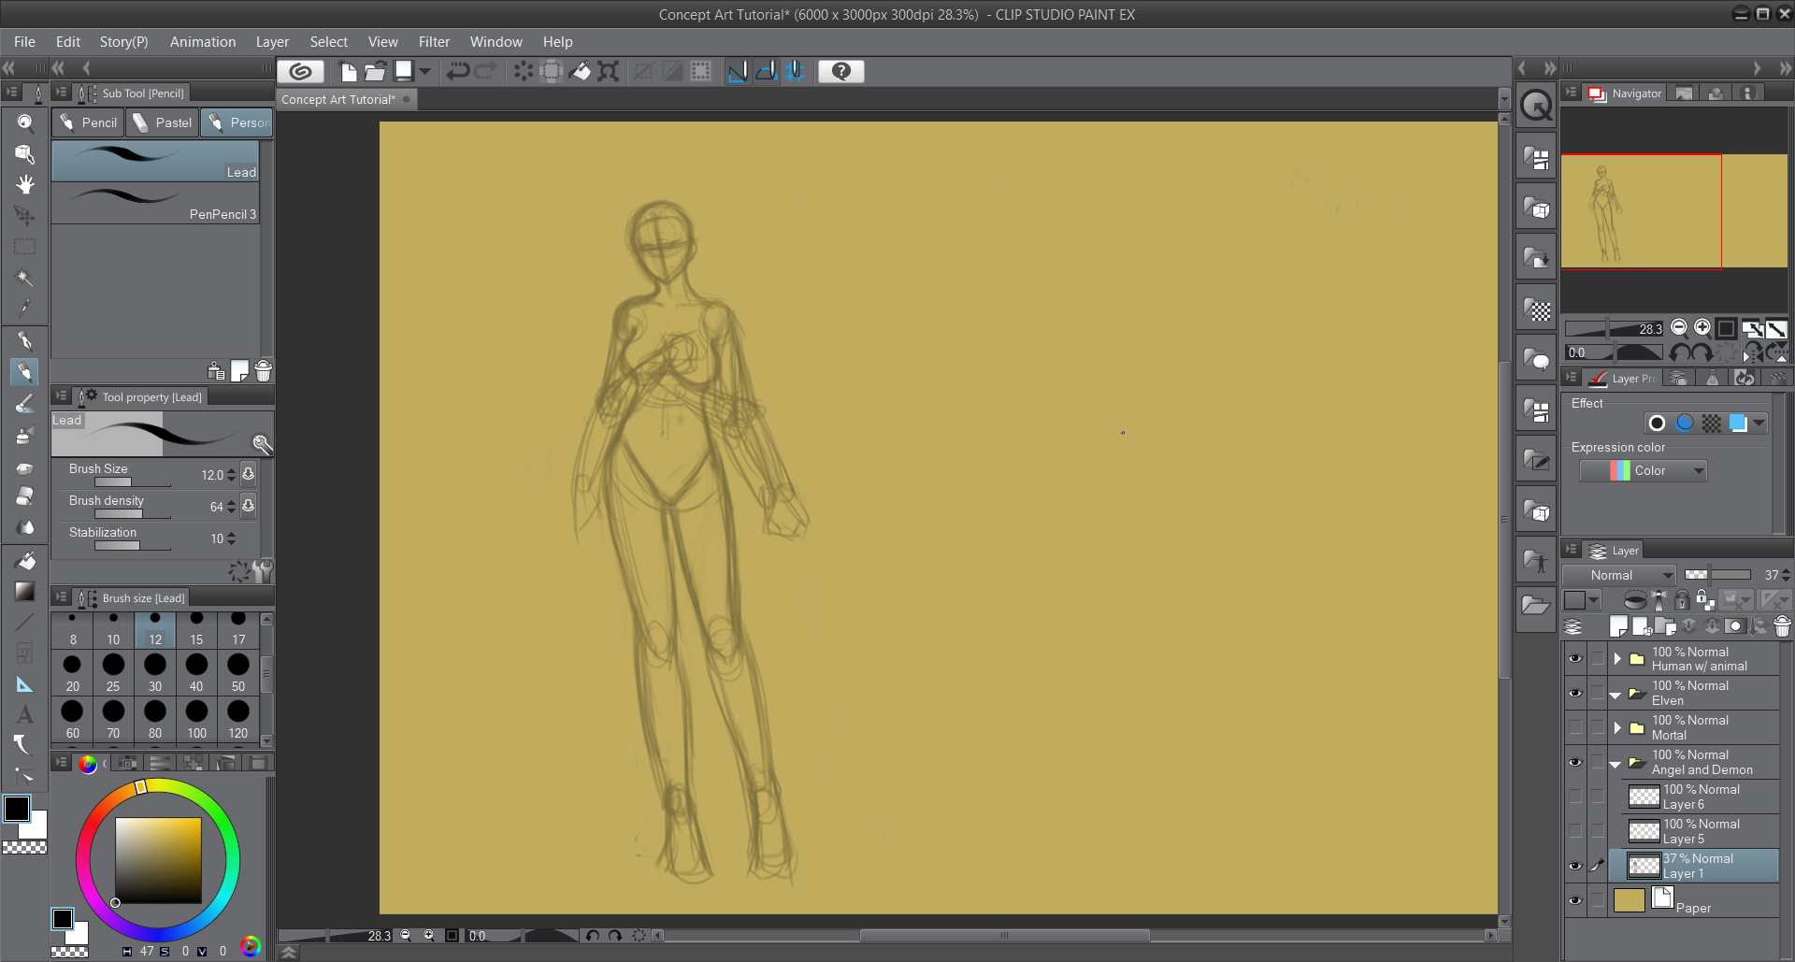Screen dimensions: 1795x962
Task: Click the Fill bucket tool
Action: click(x=25, y=560)
